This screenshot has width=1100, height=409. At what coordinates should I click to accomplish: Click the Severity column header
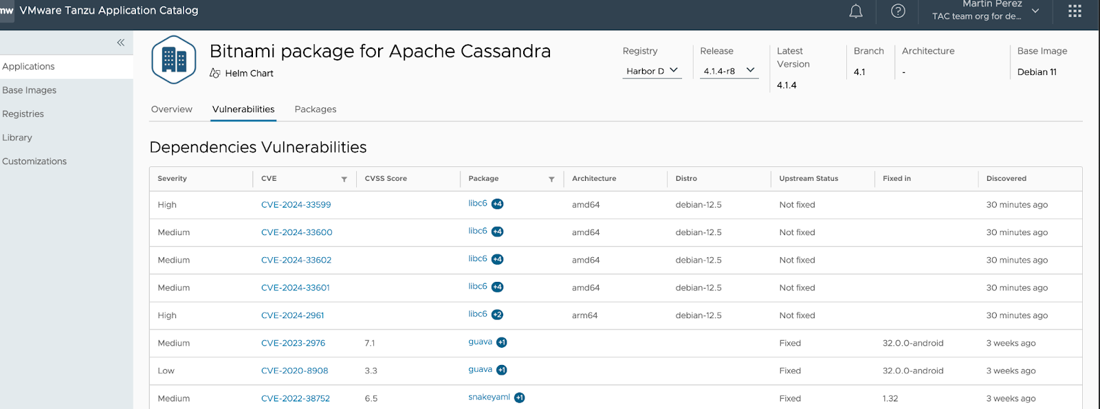172,179
